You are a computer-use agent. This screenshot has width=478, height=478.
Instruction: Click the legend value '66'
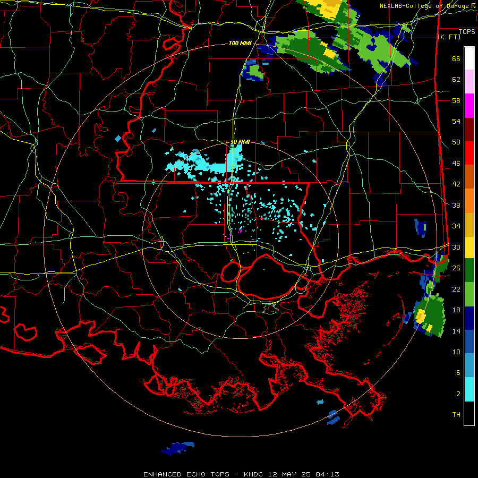tap(456, 59)
